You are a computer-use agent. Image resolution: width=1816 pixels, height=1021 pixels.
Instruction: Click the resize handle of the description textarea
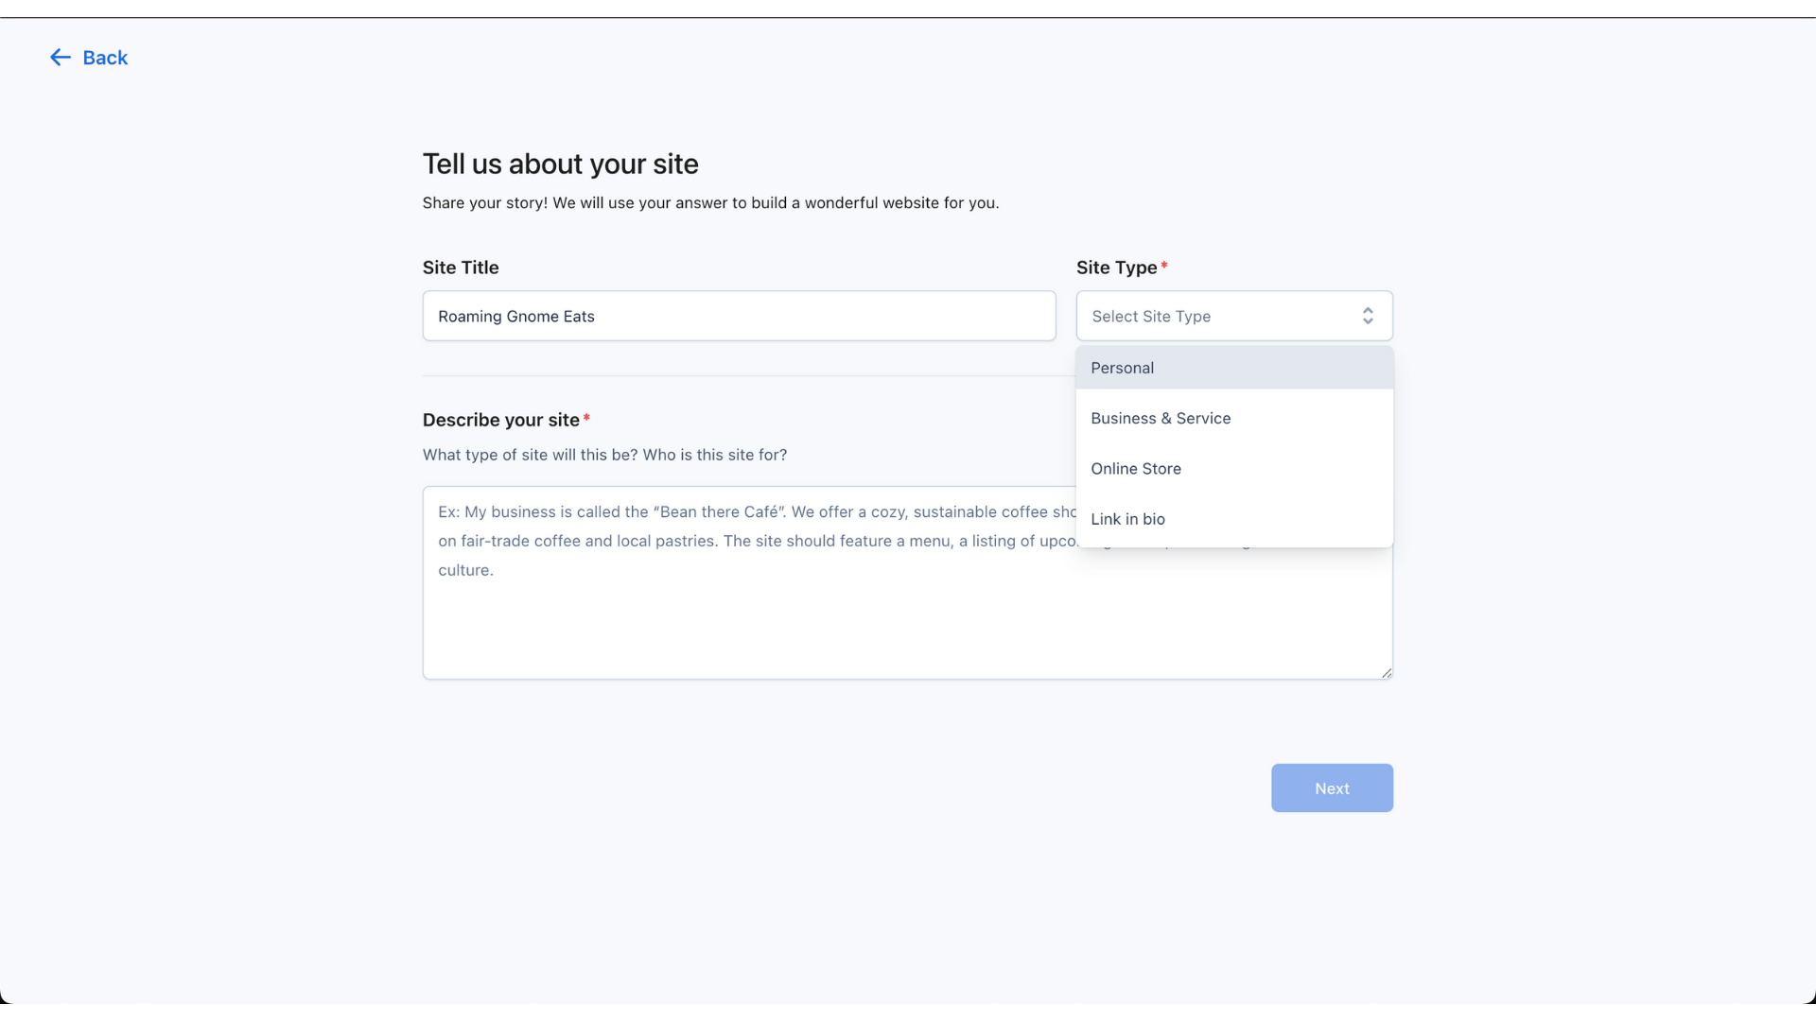click(1385, 670)
